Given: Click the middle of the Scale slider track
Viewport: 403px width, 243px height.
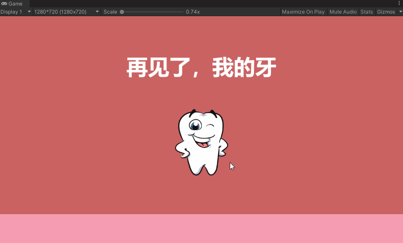Looking at the screenshot, I should 152,12.
